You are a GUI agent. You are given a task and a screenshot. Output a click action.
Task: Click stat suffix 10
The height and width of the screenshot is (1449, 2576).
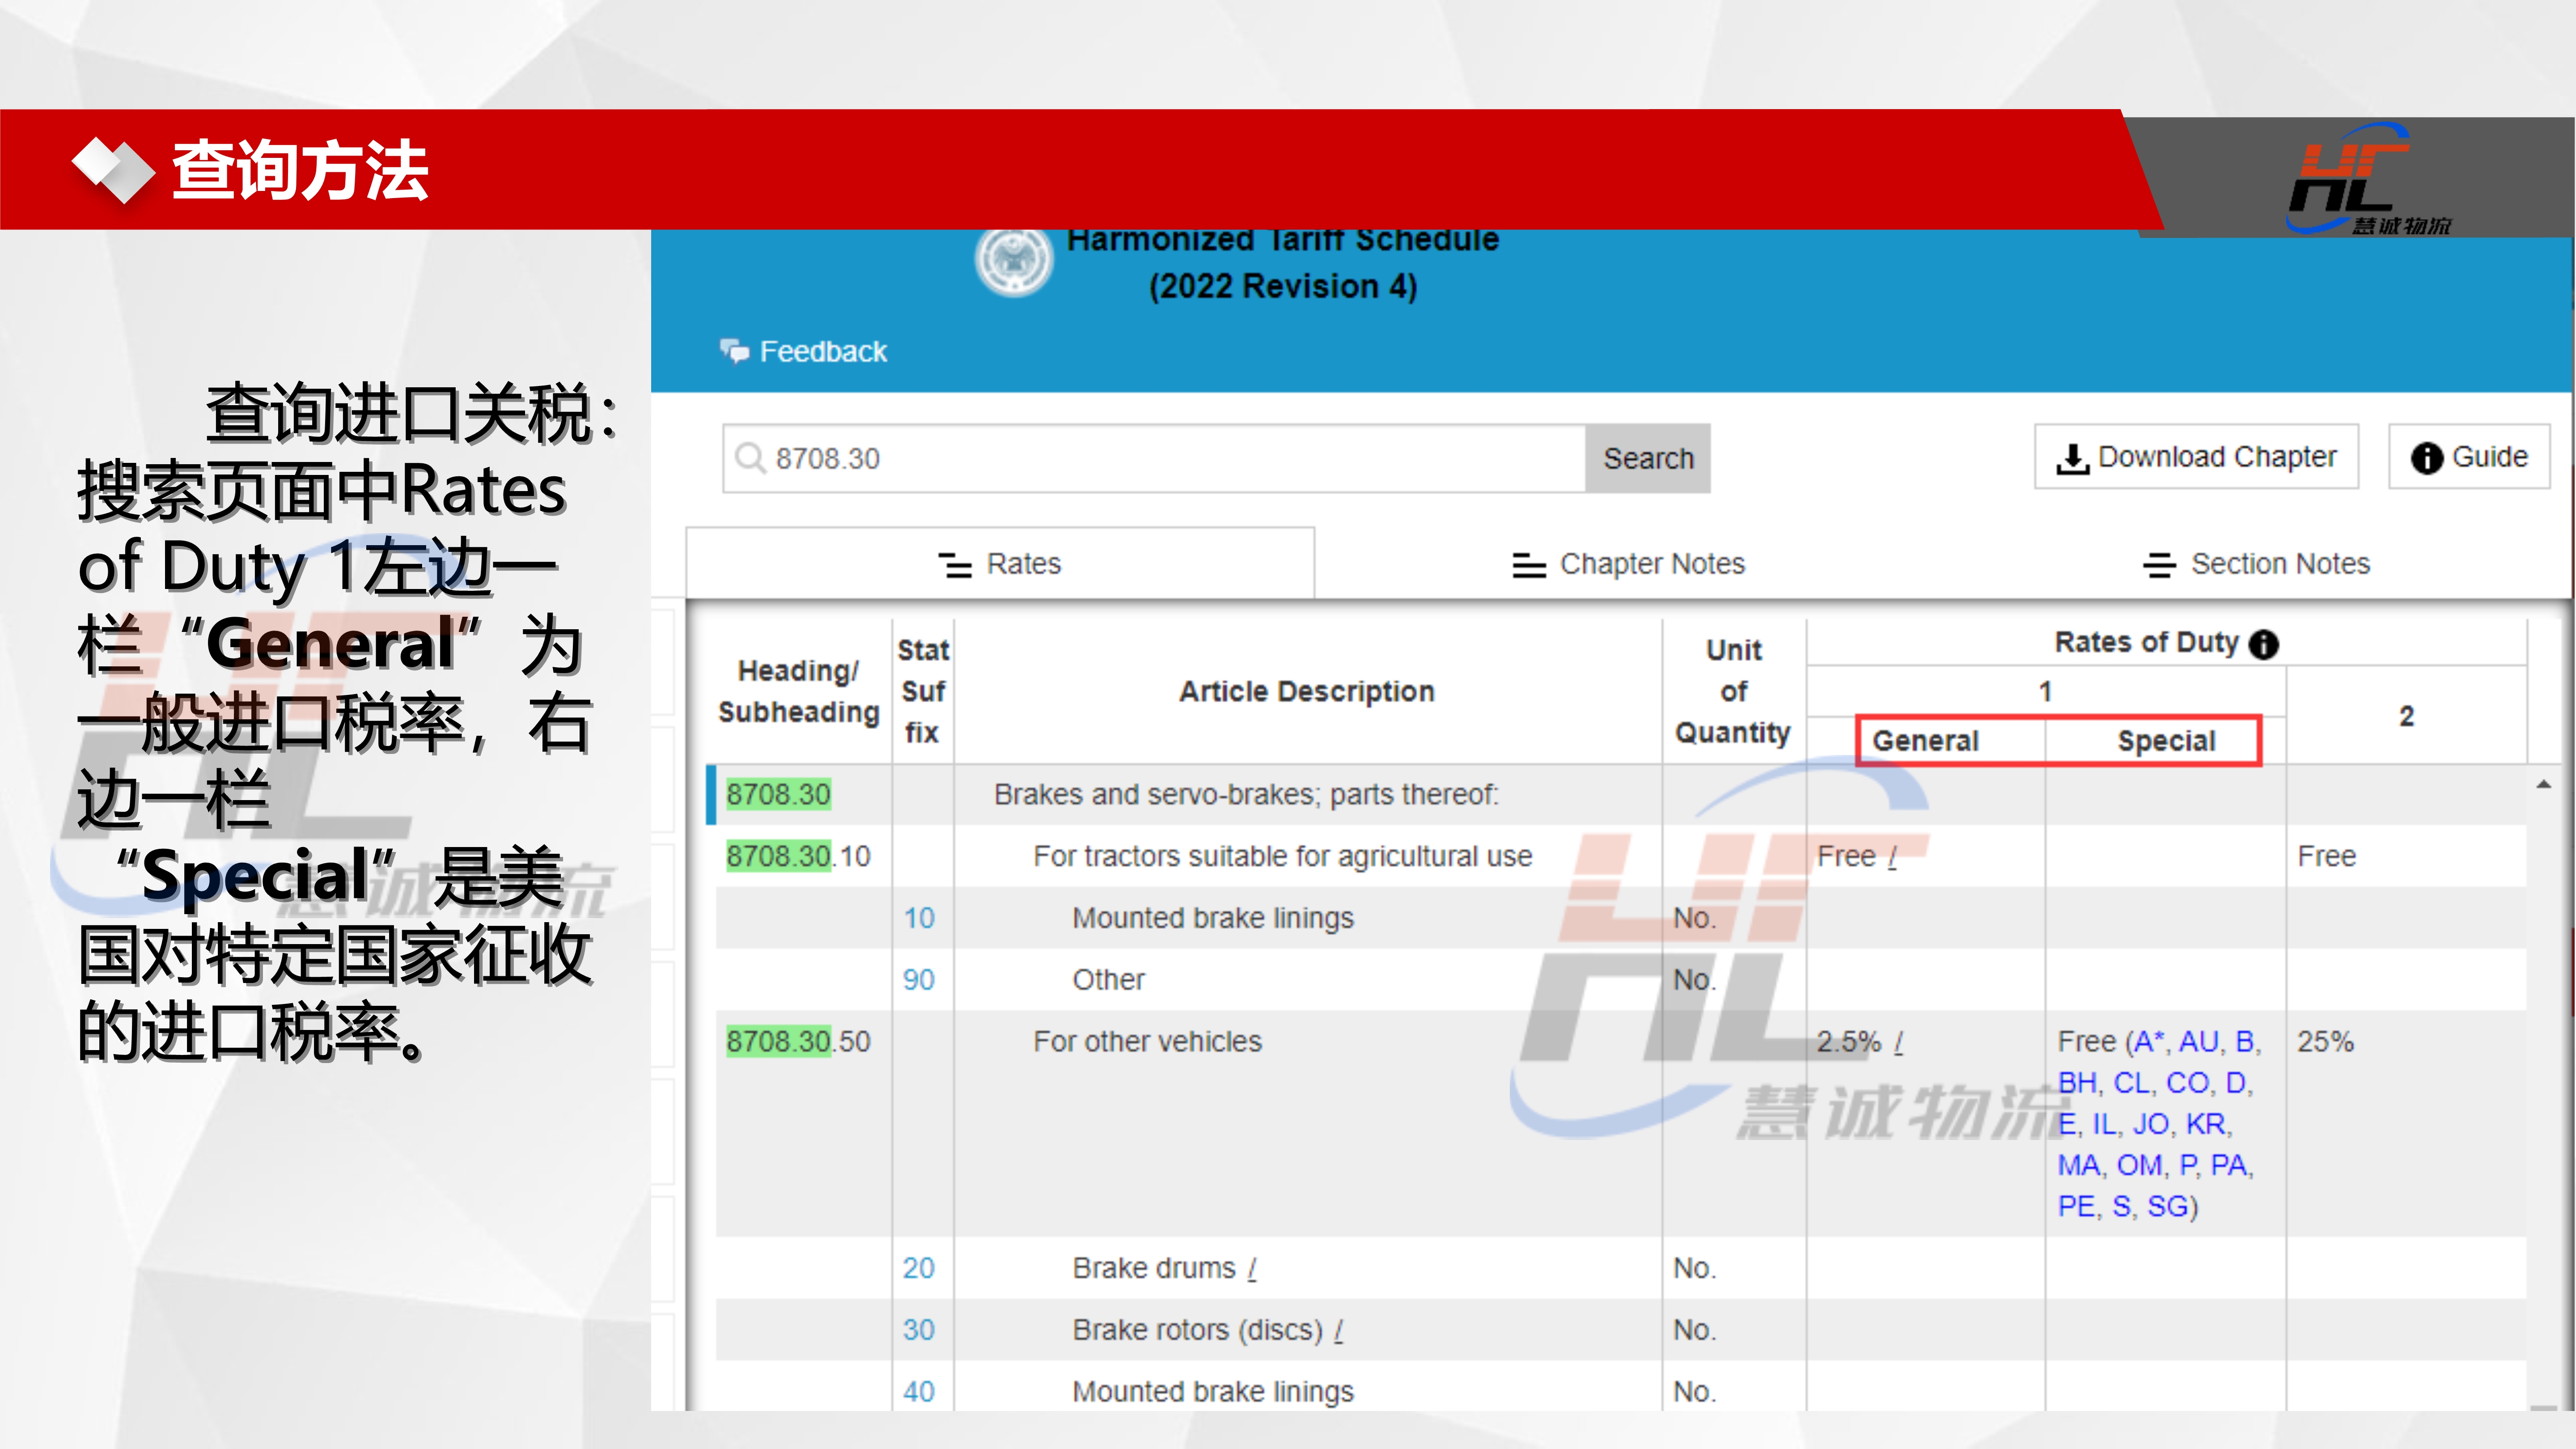[919, 918]
